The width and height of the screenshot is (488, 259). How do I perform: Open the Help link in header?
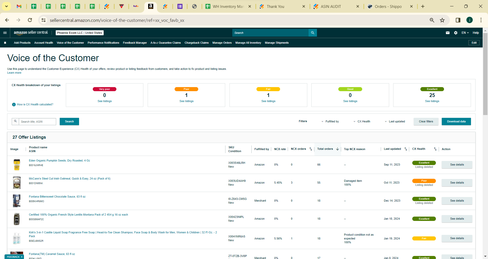(476, 33)
